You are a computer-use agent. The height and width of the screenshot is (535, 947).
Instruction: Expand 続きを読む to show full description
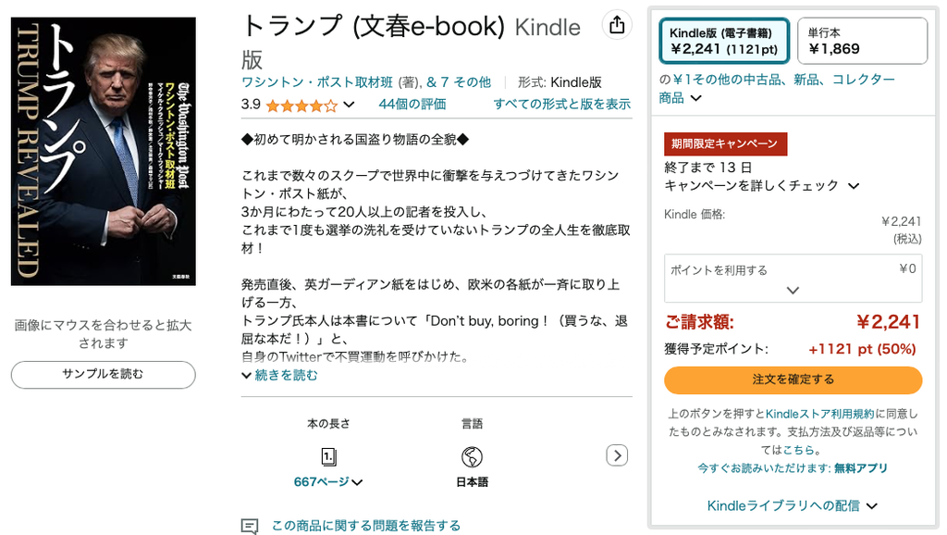[x=280, y=375]
